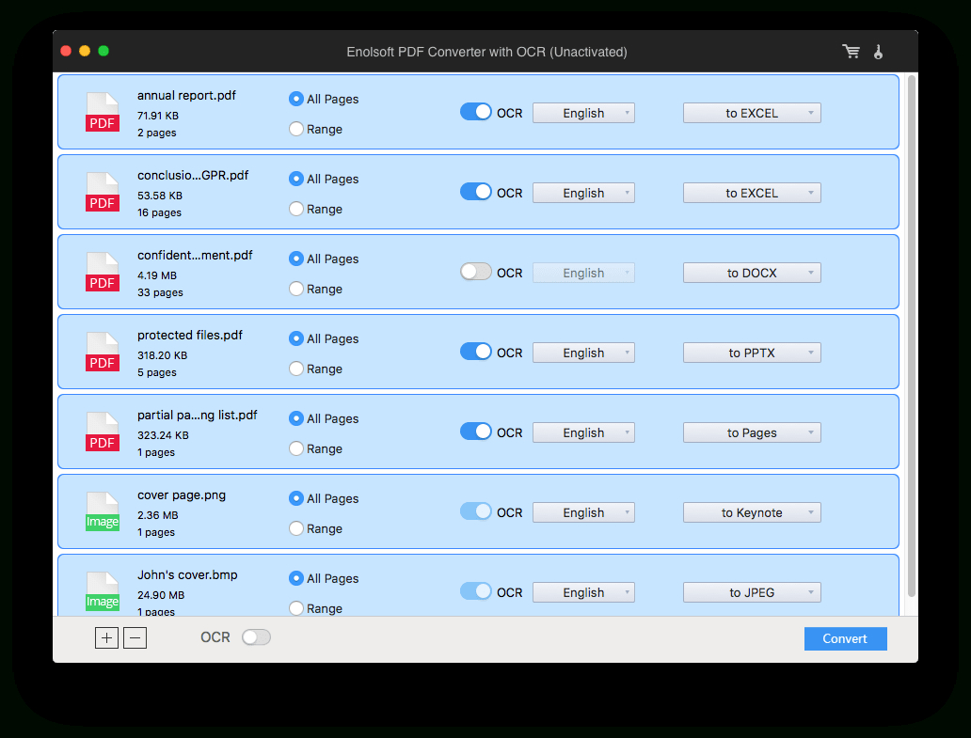The height and width of the screenshot is (738, 971).
Task: Add files with the plus button
Action: click(106, 637)
